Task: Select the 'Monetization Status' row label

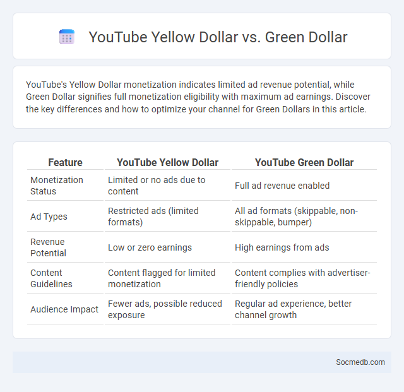Action: [65, 186]
